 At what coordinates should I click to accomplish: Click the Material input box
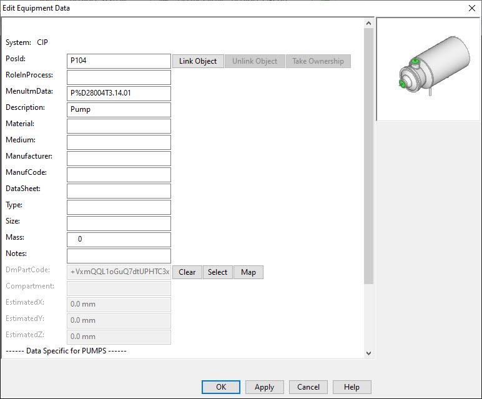click(x=119, y=126)
